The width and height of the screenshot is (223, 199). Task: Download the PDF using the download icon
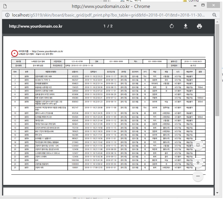click(x=186, y=26)
